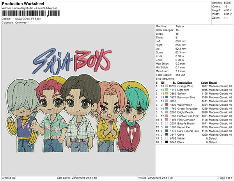Viewport: 234px width, 181px height.
Task: Click the 'Created By:' footer label
Action: (x=9, y=178)
